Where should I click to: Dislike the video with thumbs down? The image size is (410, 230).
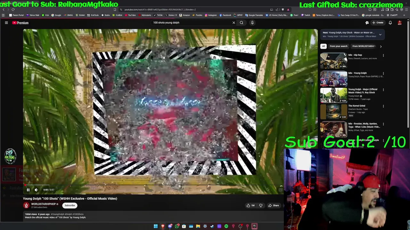point(261,205)
